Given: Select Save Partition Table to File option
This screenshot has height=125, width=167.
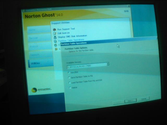Looking at the screenshot, I should [x=69, y=78].
